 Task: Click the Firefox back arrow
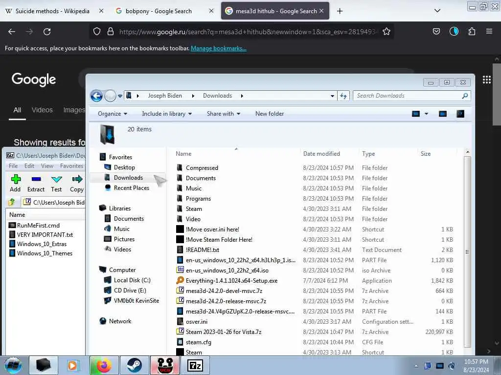point(12,32)
